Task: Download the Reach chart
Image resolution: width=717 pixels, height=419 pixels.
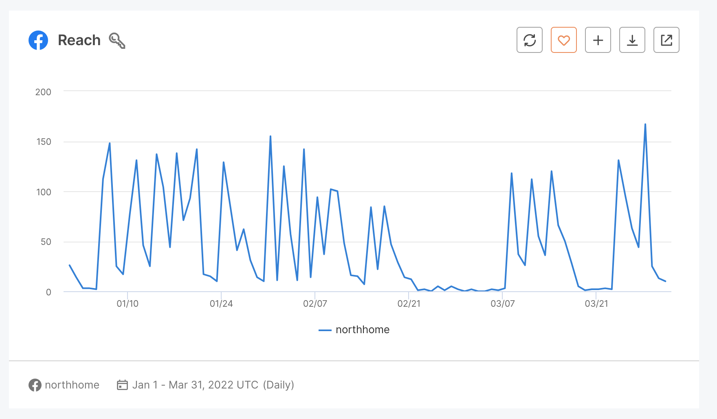Action: click(x=632, y=40)
